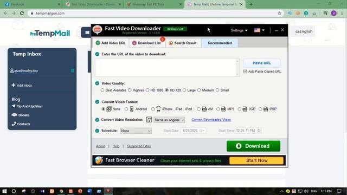Click the Fast Video Downloader logo icon

click(98, 30)
